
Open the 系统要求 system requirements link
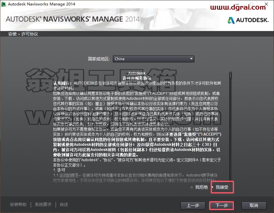click(x=43, y=204)
